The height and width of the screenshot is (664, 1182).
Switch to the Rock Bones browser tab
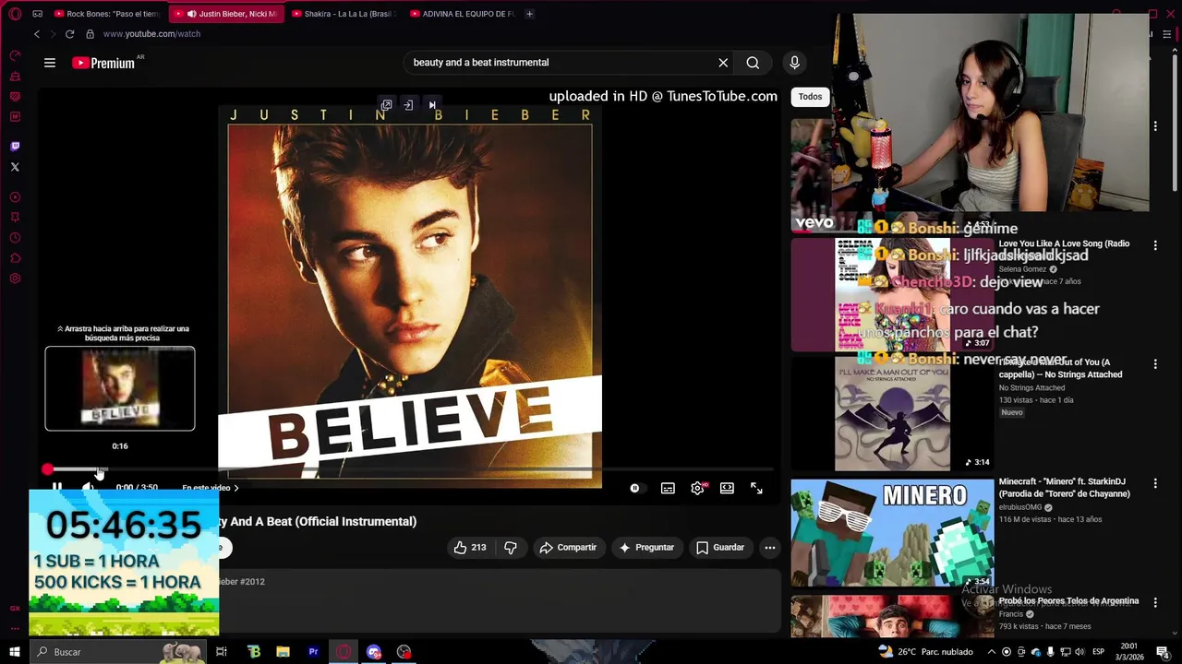pos(106,14)
